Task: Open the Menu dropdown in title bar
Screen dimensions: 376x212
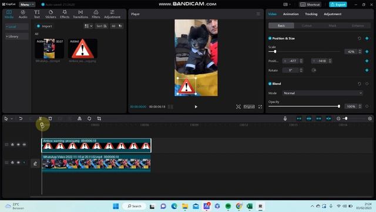Action: (27, 4)
